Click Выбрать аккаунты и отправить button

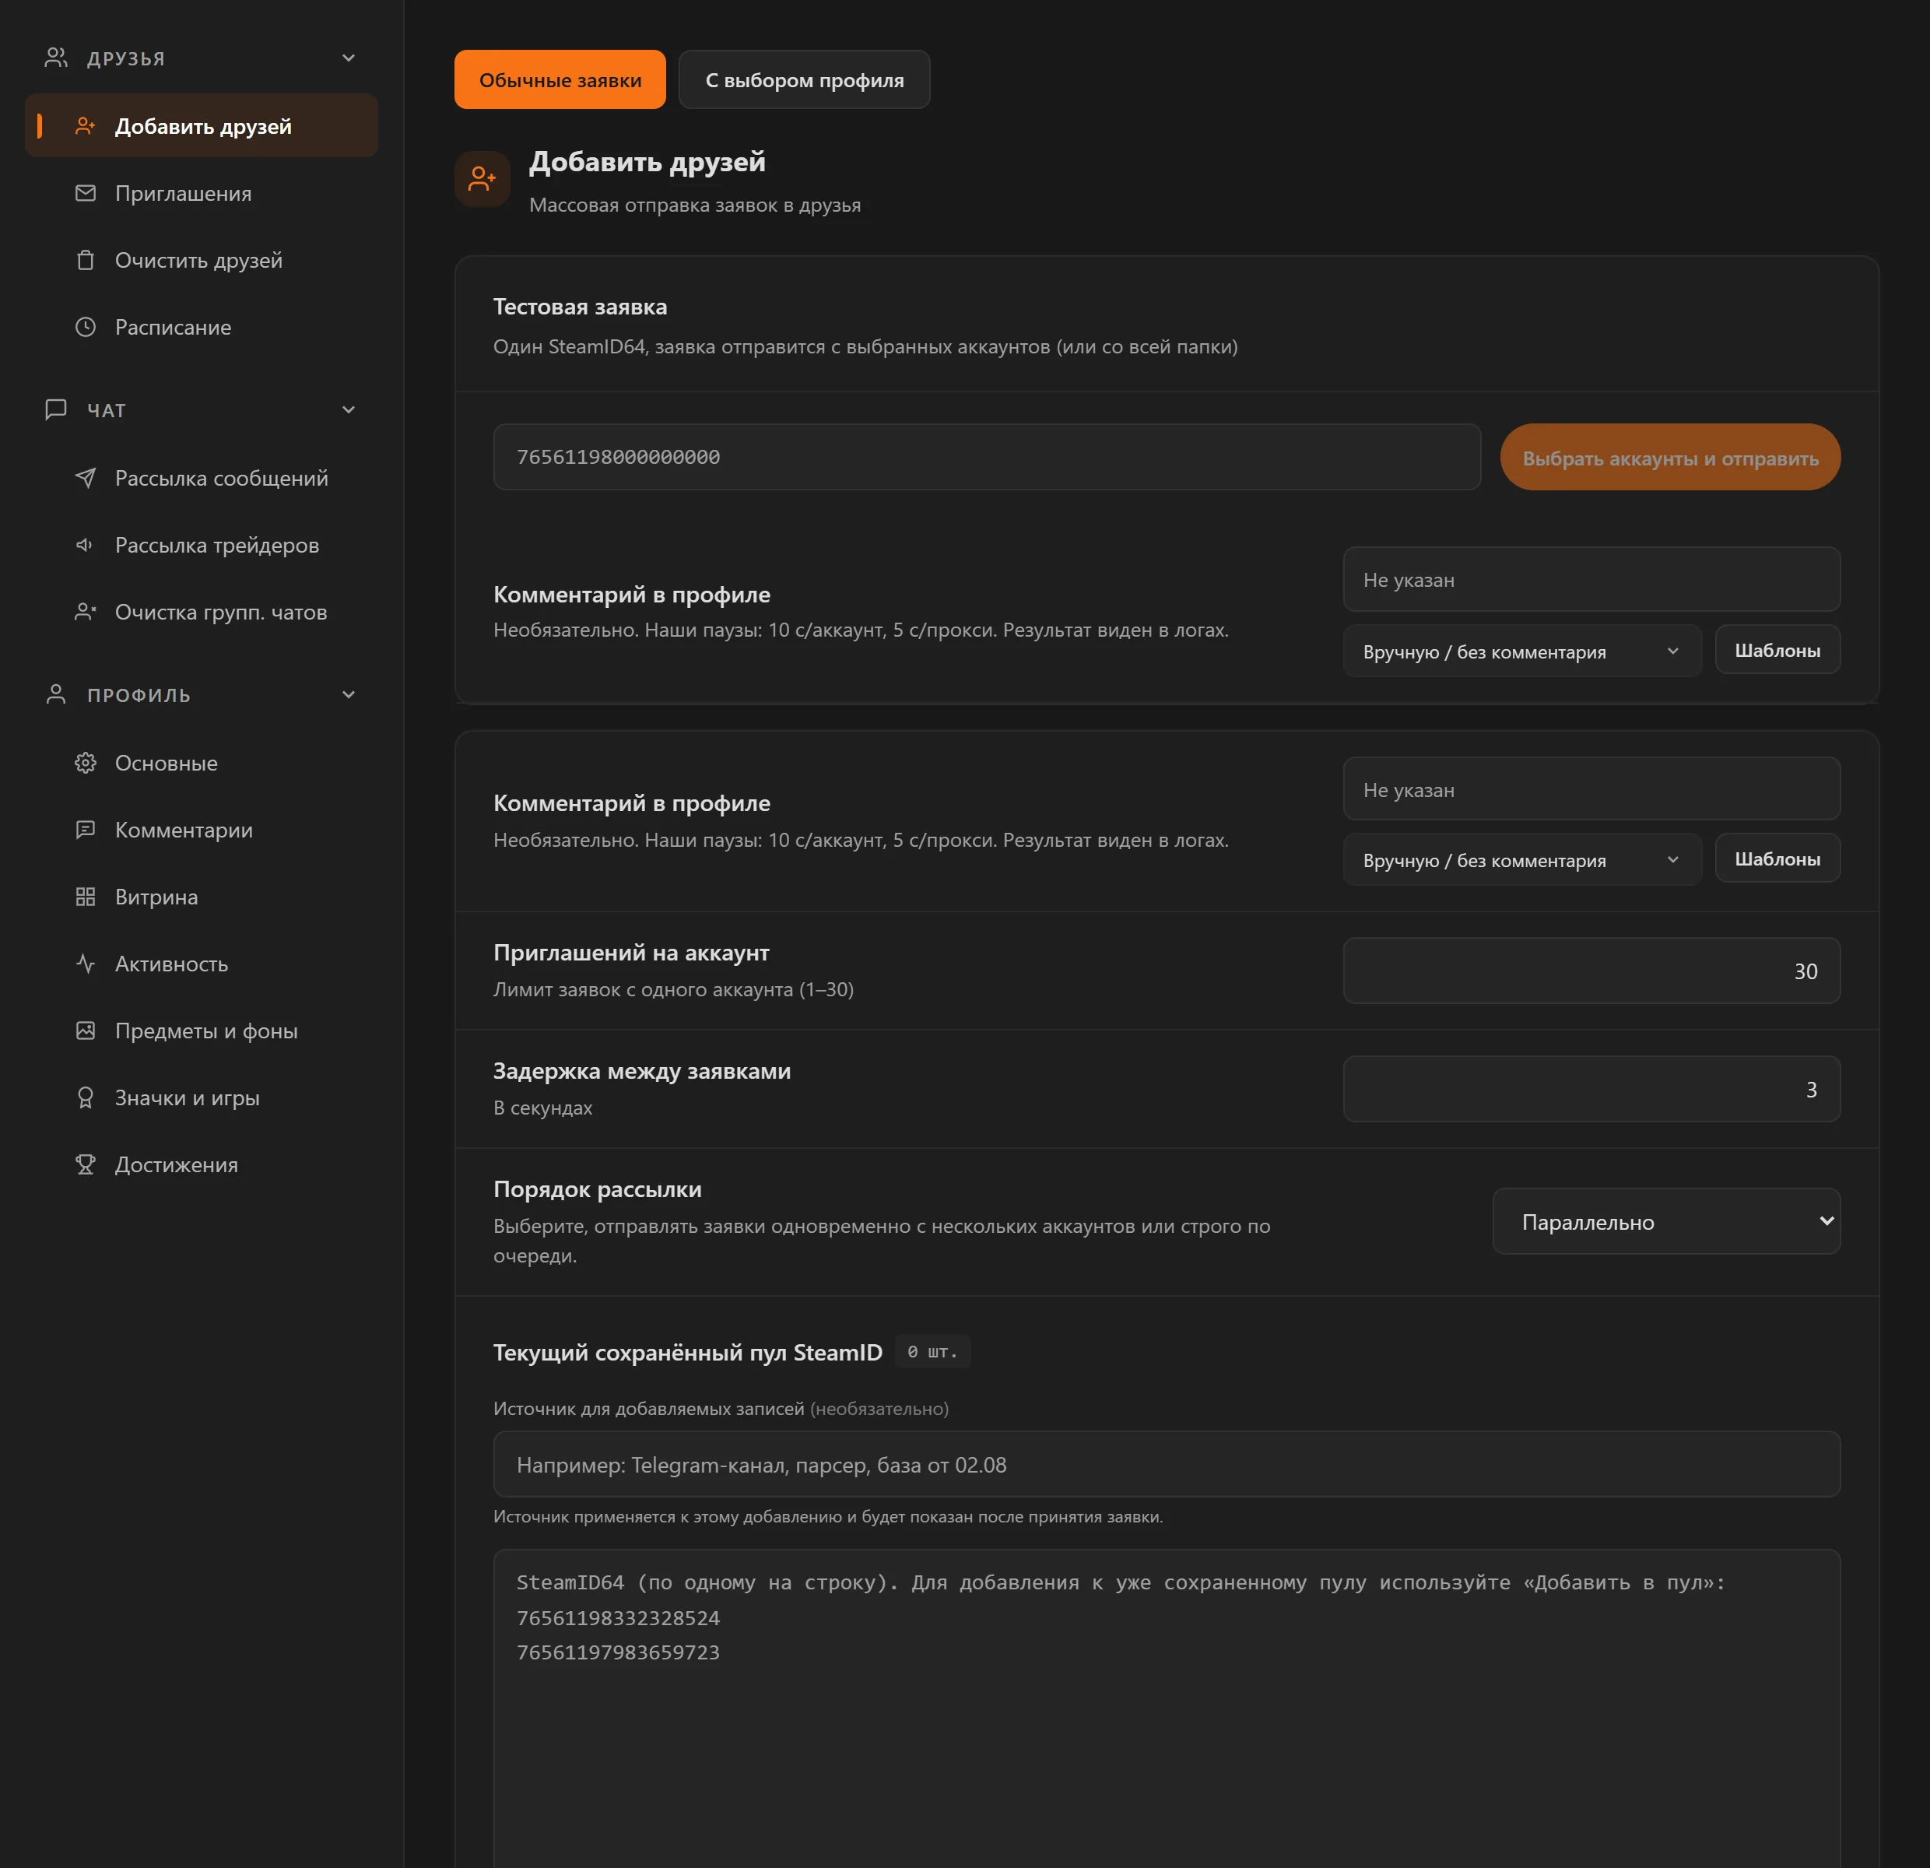[1670, 457]
